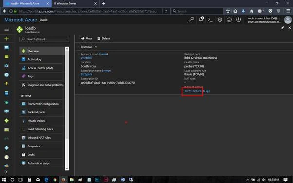Open the Action Center notification icon

click(285, 180)
